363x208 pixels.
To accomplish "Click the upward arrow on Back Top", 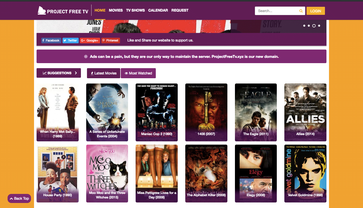I will [11, 198].
